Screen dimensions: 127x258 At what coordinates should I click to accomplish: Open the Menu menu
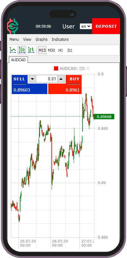click(x=14, y=40)
